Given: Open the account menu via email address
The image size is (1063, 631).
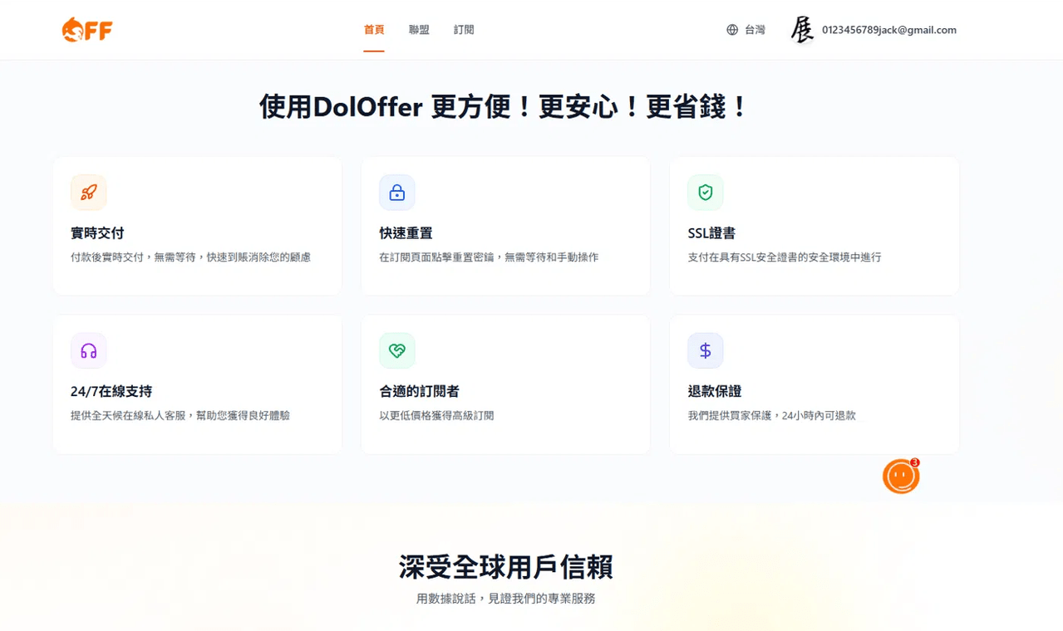Looking at the screenshot, I should pyautogui.click(x=889, y=30).
